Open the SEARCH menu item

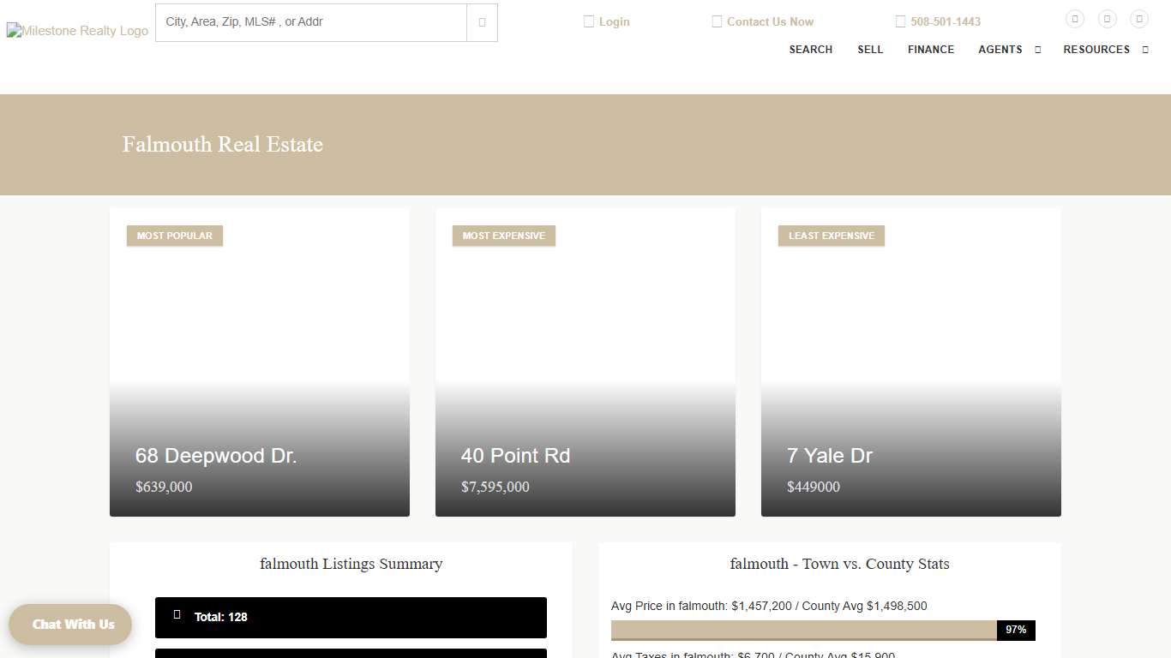(x=810, y=50)
